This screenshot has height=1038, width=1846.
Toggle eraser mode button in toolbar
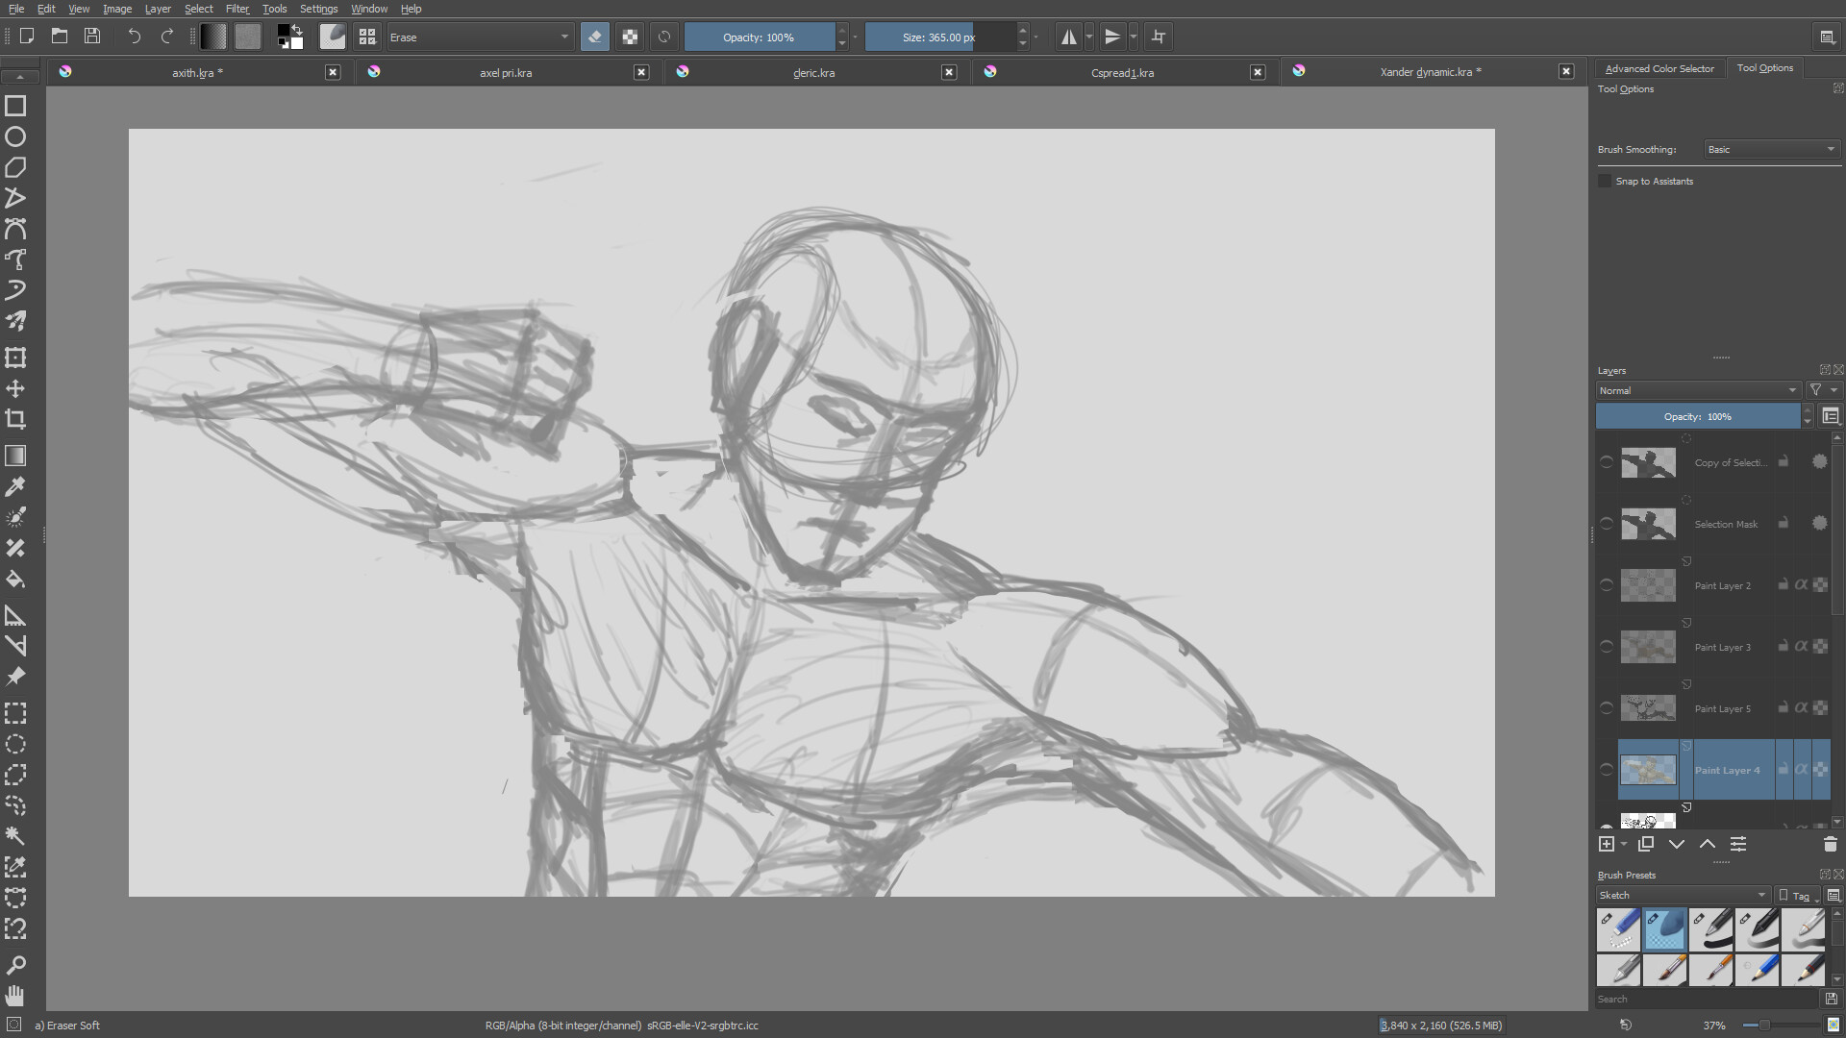pyautogui.click(x=594, y=37)
